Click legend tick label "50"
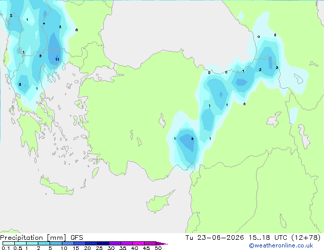This screenshot has height=250, width=324. coord(158,248)
